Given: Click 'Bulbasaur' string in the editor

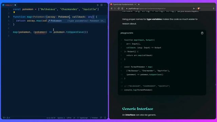Looking at the screenshot, I should click(48, 9).
